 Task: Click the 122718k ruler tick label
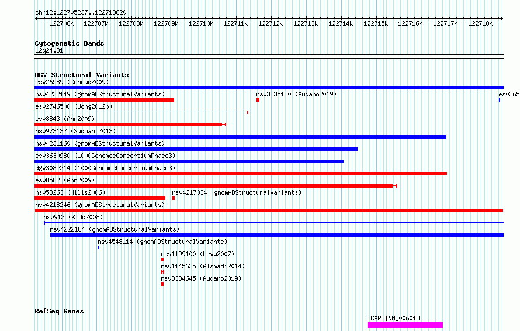tap(480, 23)
